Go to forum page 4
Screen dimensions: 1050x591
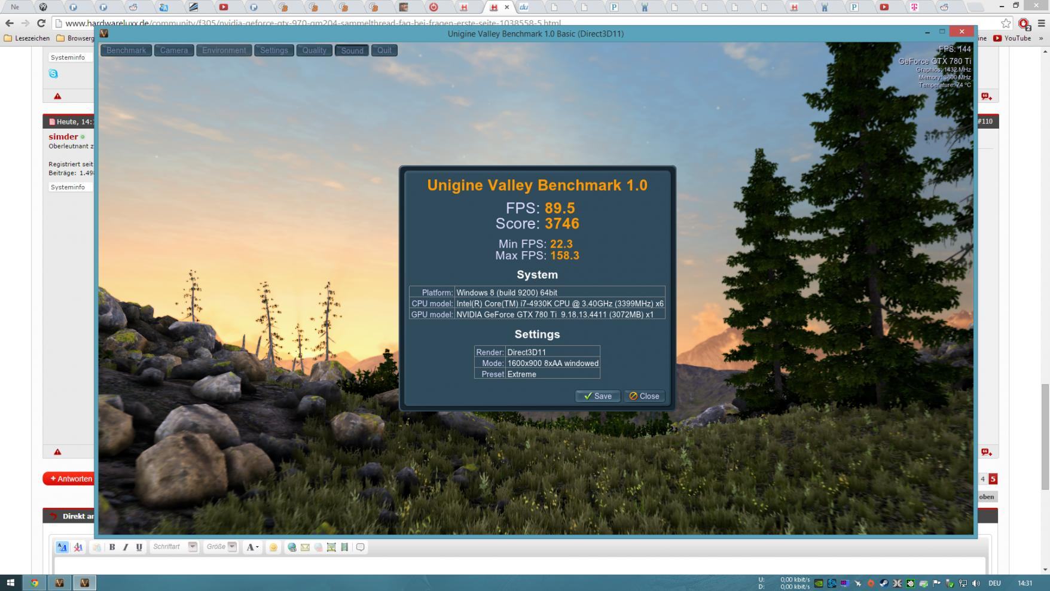[982, 479]
